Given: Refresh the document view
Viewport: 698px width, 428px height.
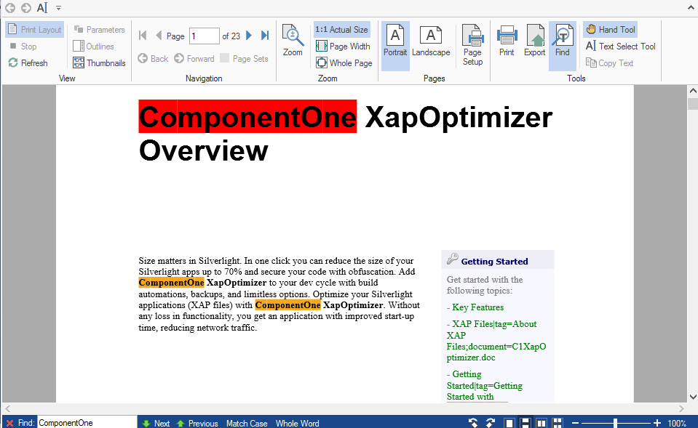Looking at the screenshot, I should 28,63.
